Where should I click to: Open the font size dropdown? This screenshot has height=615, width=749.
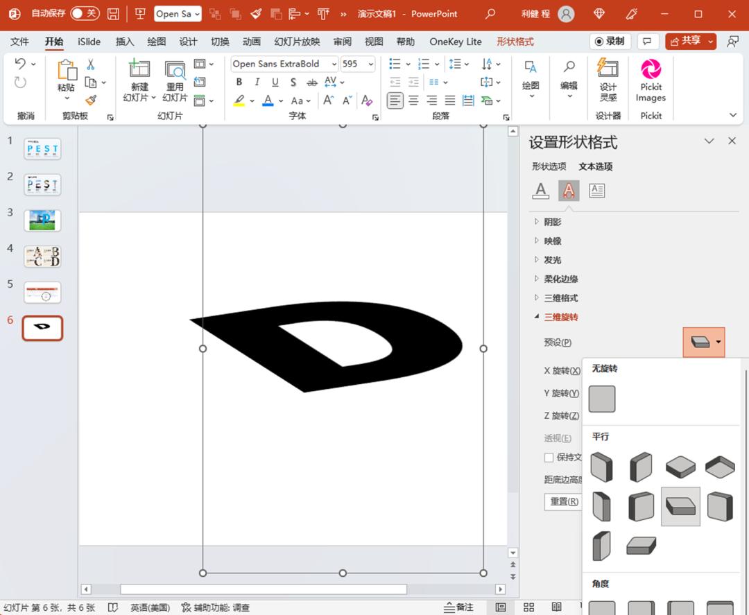pyautogui.click(x=370, y=64)
